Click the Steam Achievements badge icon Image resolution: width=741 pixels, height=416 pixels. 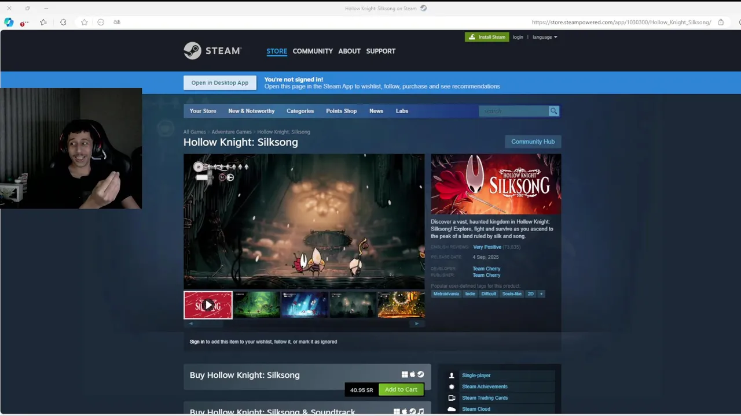tap(452, 387)
